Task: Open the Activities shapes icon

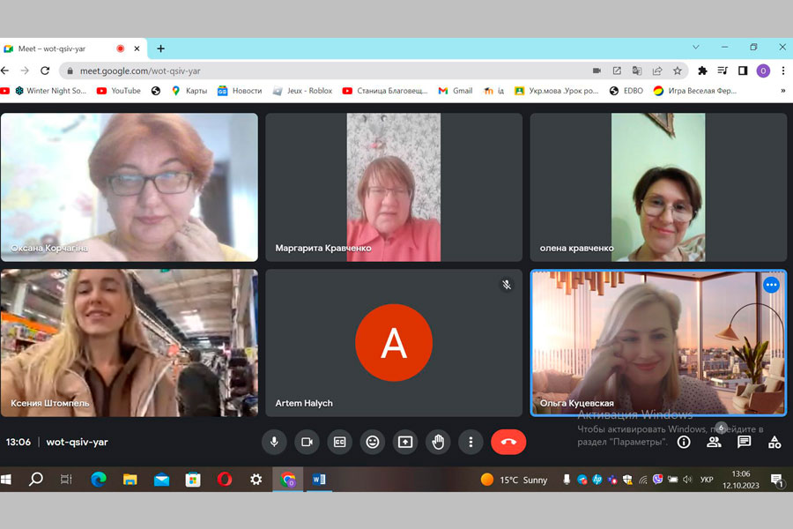Action: point(774,443)
